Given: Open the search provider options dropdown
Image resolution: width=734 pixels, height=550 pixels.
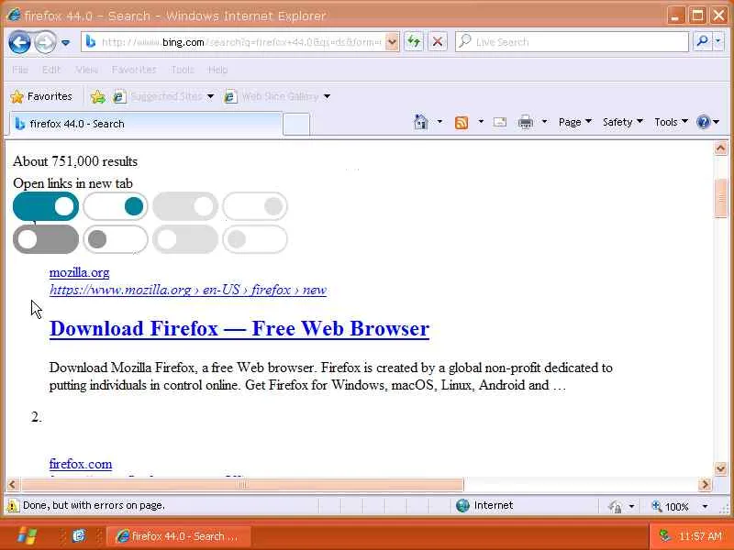Looking at the screenshot, I should 717,42.
